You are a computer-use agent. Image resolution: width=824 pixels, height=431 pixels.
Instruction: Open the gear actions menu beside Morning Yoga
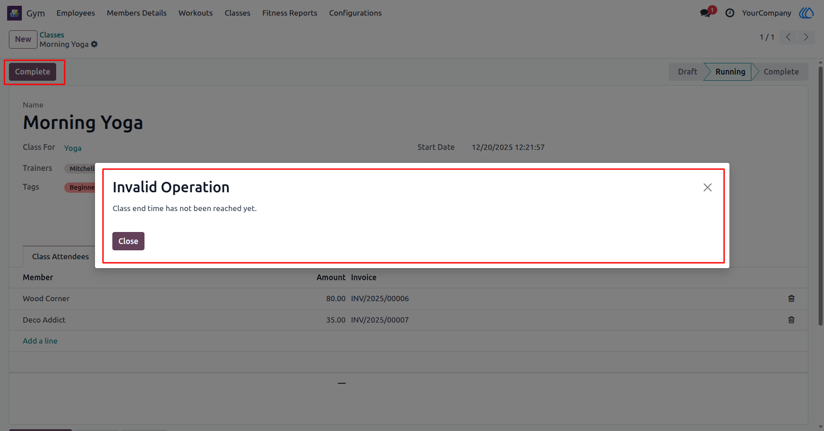(94, 44)
